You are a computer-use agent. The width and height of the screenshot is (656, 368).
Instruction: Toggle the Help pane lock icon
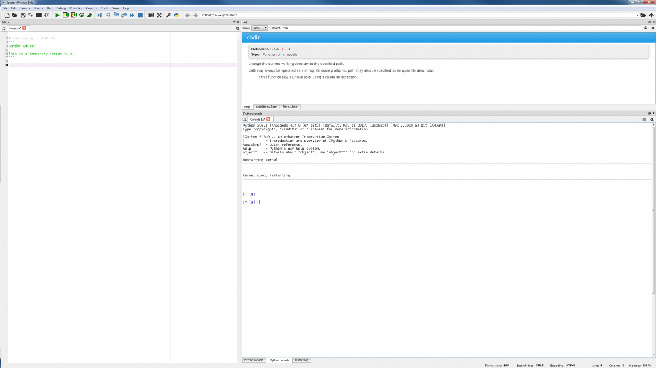(646, 28)
